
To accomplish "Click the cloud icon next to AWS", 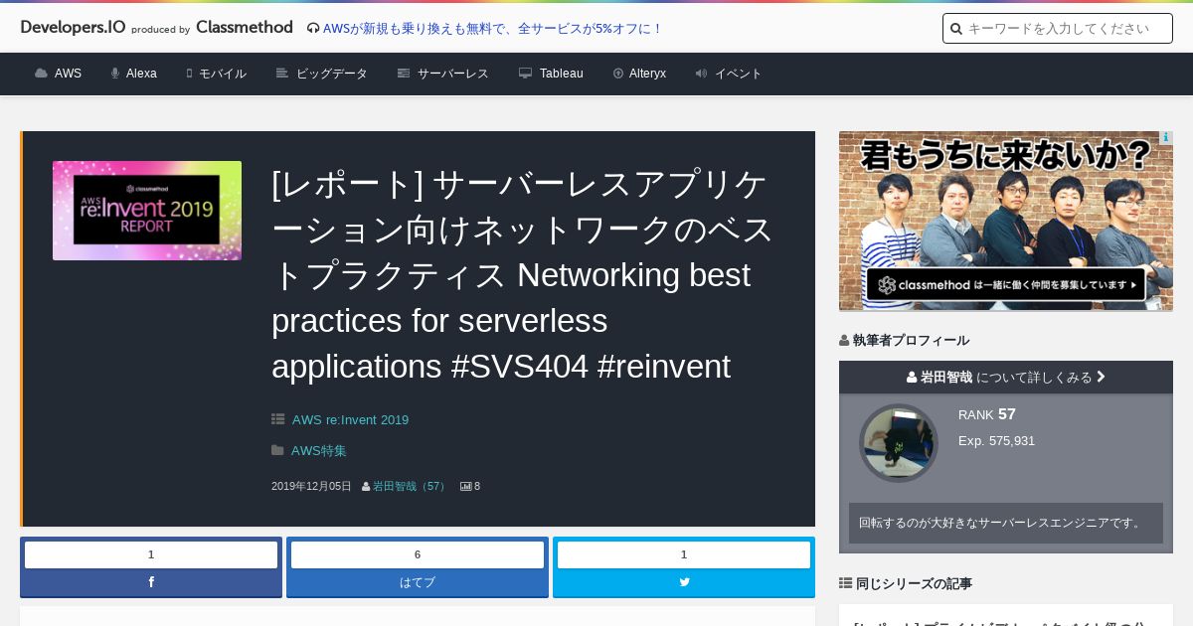I will 41,74.
